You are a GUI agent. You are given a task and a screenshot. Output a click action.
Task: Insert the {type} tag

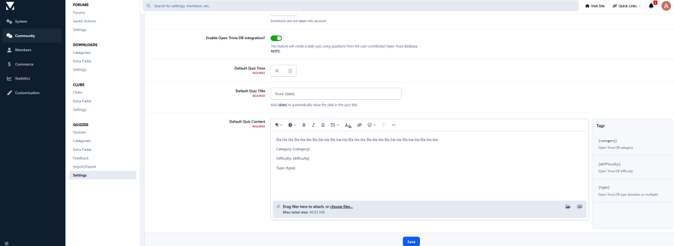tap(603, 187)
